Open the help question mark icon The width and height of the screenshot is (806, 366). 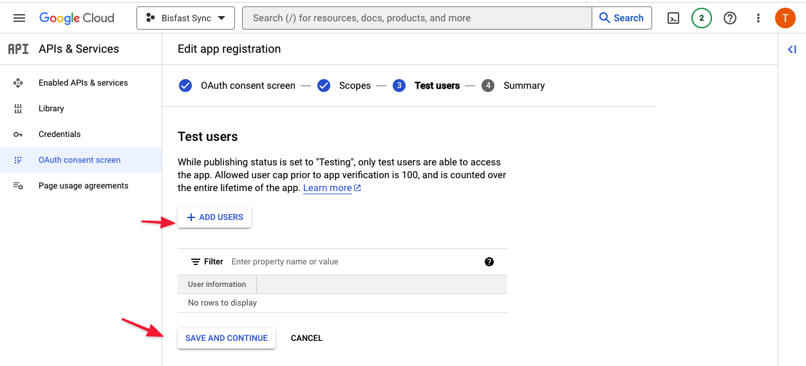click(730, 18)
